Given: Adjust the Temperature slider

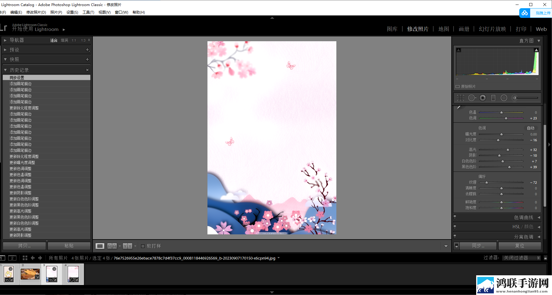Looking at the screenshot, I should pyautogui.click(x=501, y=112).
